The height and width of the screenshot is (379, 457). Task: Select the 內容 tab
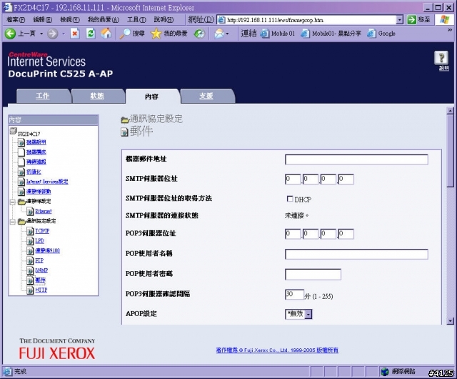[151, 97]
